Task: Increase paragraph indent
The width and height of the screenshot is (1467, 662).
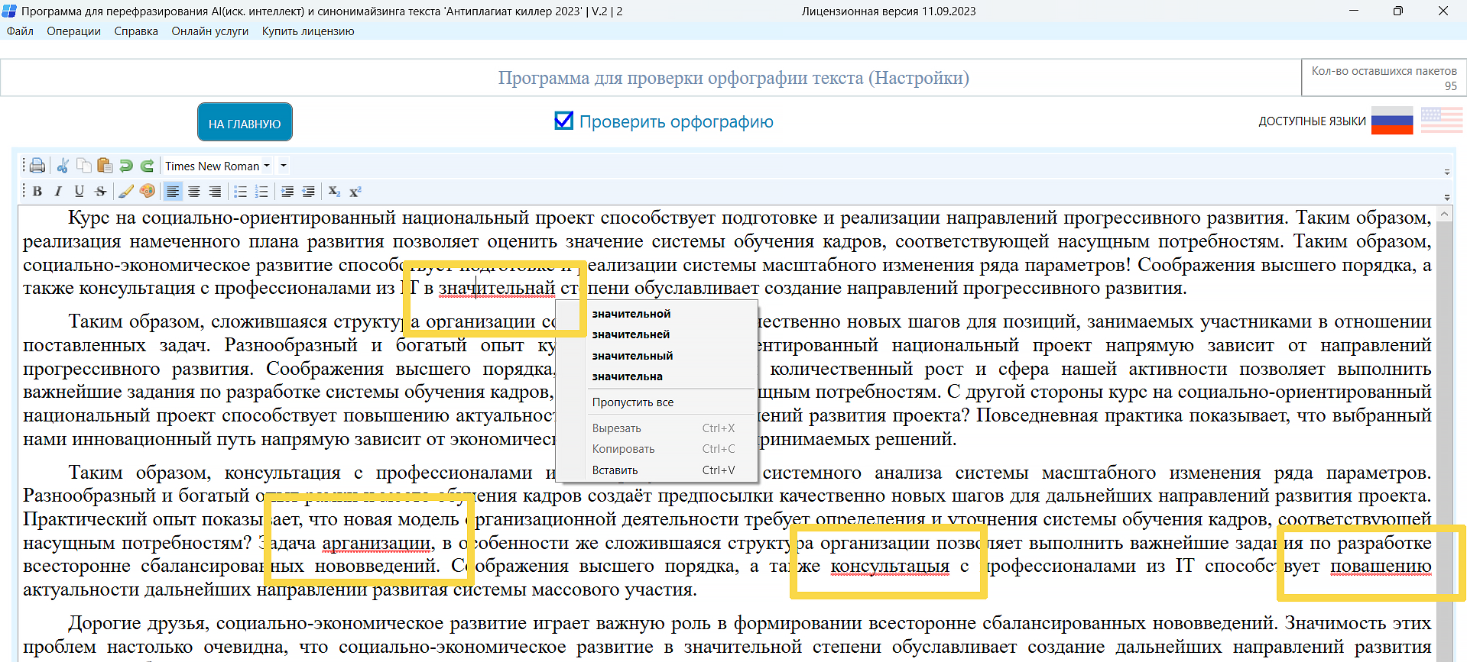Action: pos(287,191)
